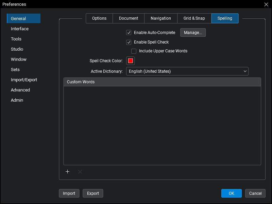The width and height of the screenshot is (272, 204).
Task: Click the plus icon to add custom word
Action: click(67, 172)
